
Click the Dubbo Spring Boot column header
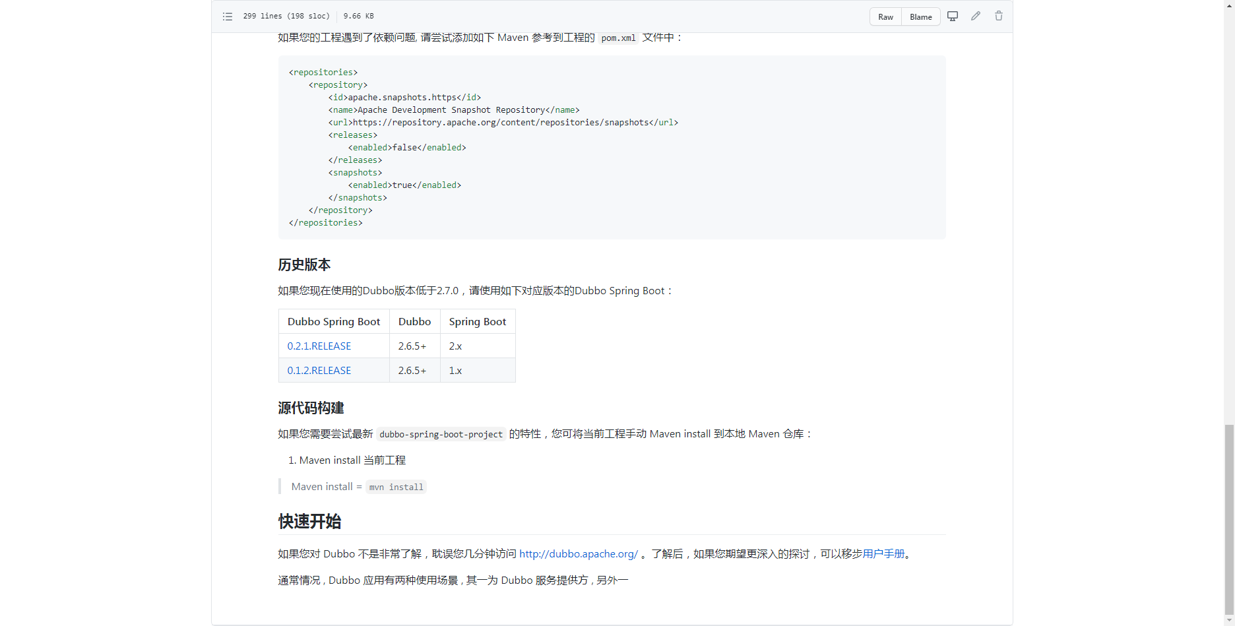(334, 321)
